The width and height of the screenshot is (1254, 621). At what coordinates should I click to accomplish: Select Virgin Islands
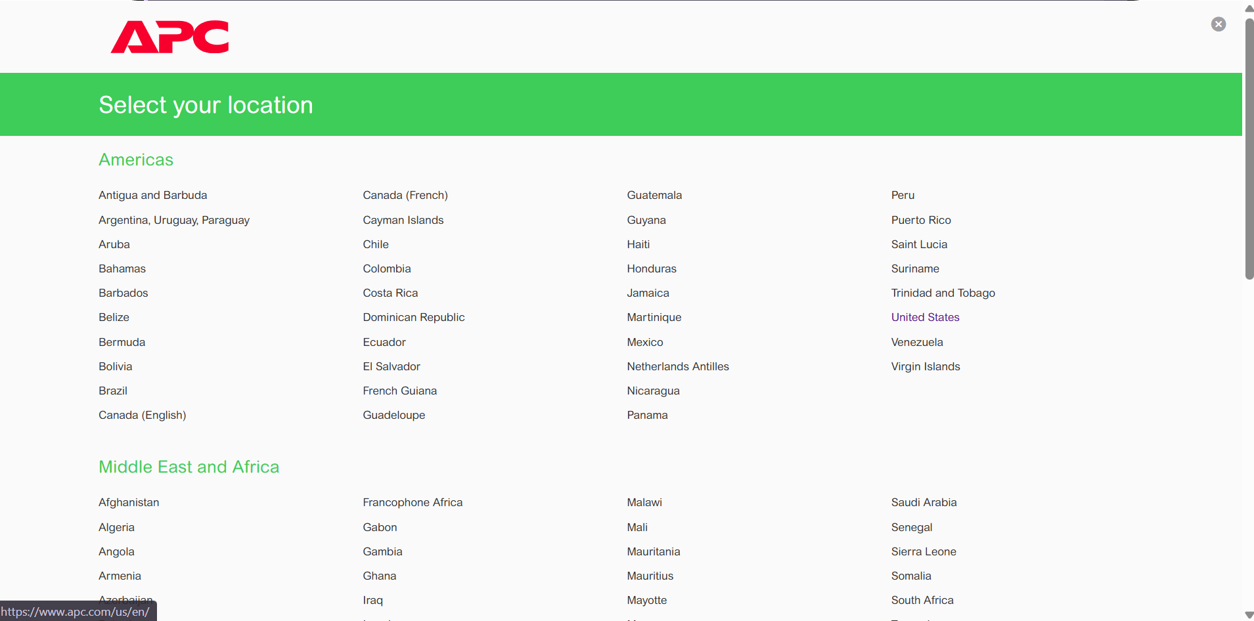coord(926,366)
